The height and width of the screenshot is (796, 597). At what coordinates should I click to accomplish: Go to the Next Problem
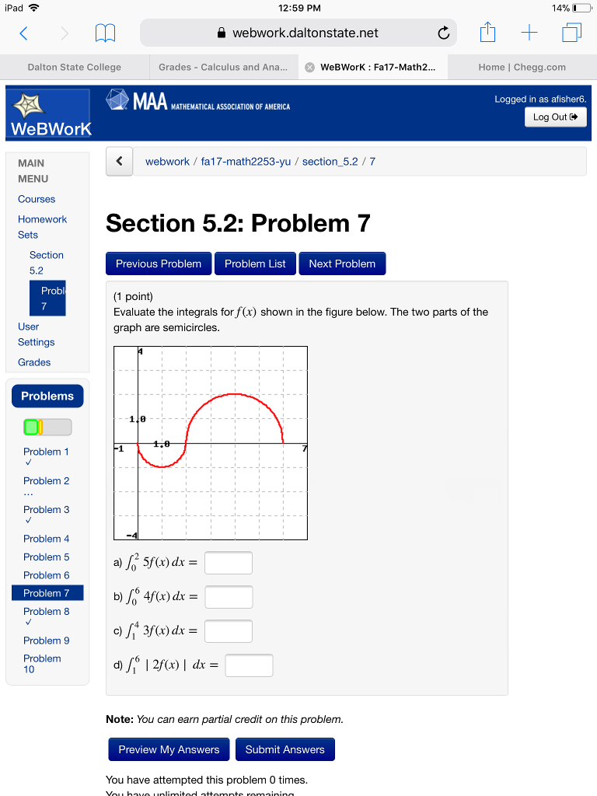point(342,263)
